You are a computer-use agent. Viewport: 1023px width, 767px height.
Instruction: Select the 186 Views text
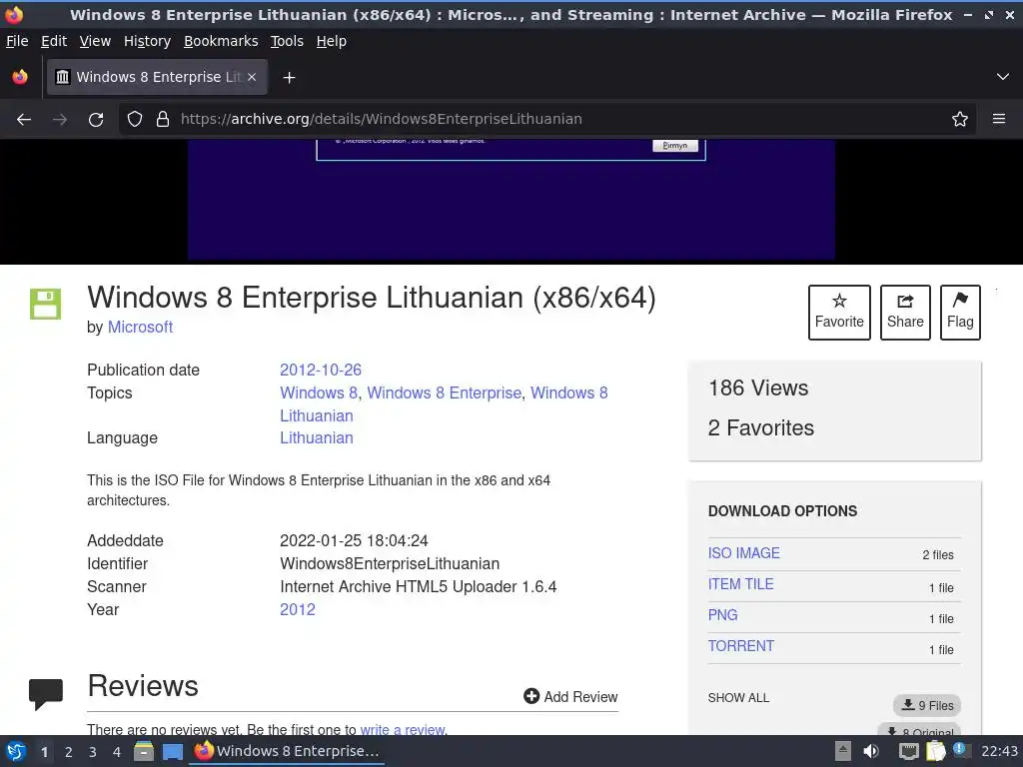pyautogui.click(x=758, y=388)
